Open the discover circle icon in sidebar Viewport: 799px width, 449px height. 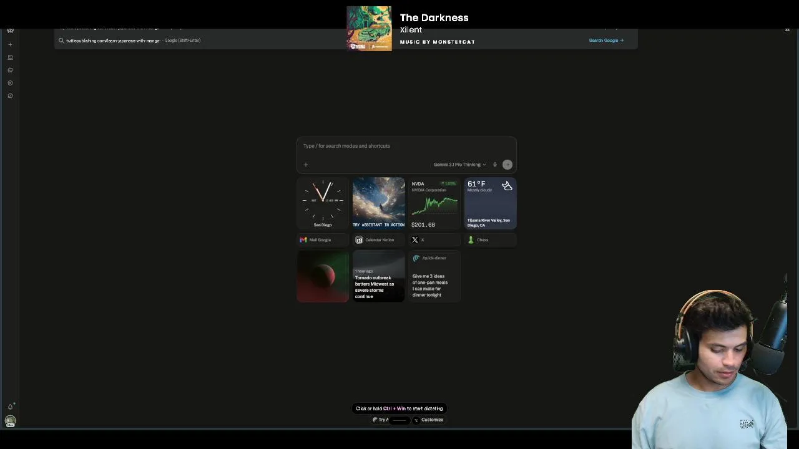[10, 83]
